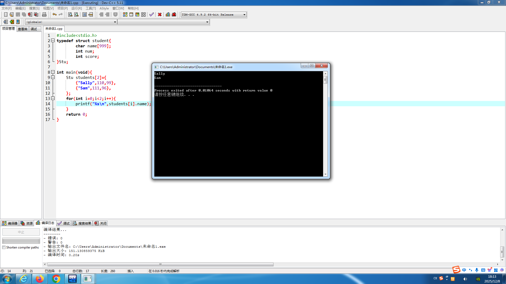The image size is (506, 284).
Task: Enable the Shorten compiler paths checkbox
Action: coord(4,247)
